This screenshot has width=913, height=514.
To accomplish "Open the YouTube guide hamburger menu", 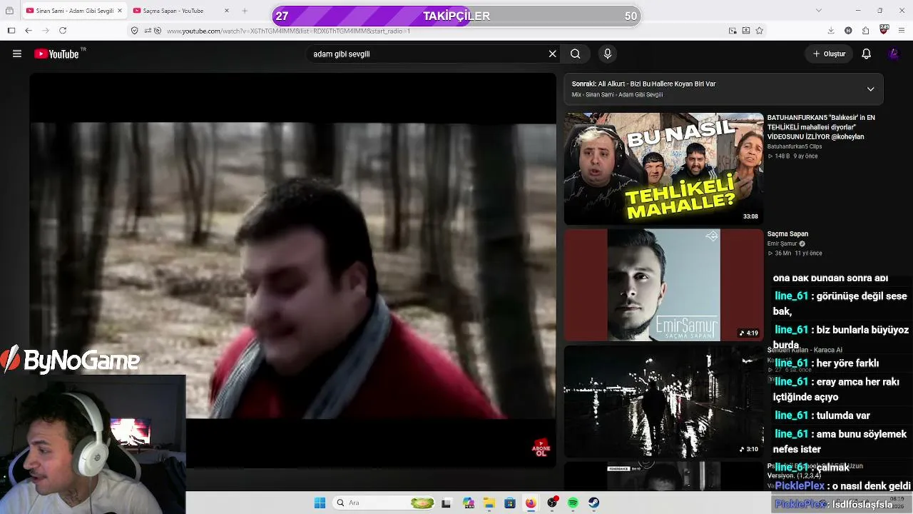I will (x=17, y=54).
